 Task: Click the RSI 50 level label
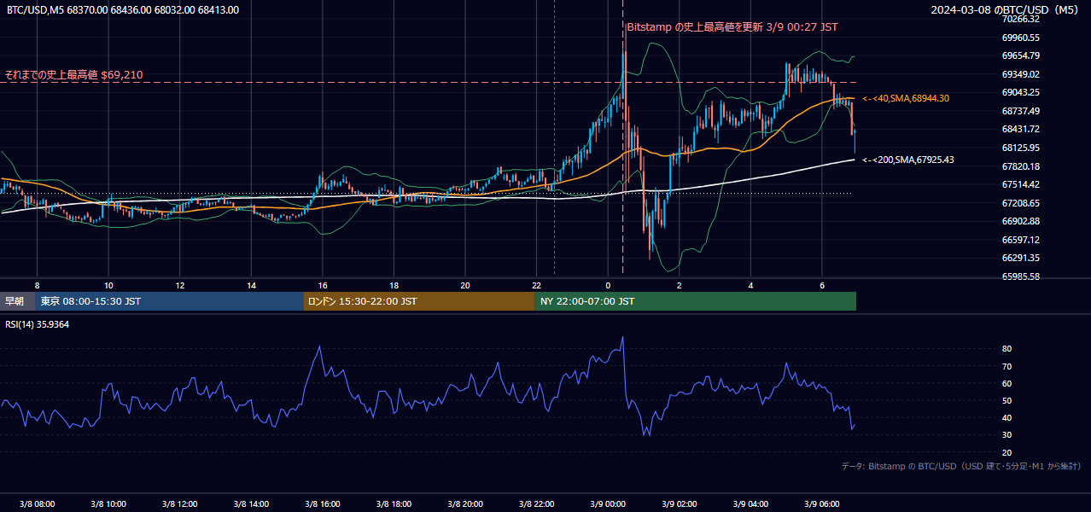(x=1006, y=400)
